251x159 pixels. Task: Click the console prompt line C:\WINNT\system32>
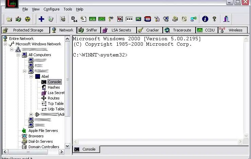[100, 55]
